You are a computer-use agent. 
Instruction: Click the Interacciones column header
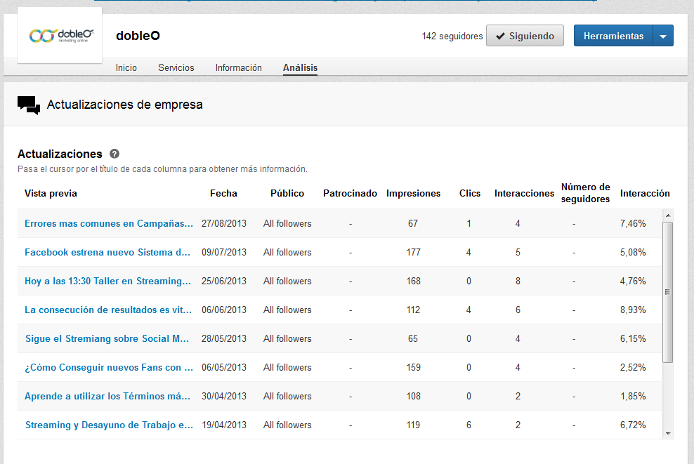point(524,193)
